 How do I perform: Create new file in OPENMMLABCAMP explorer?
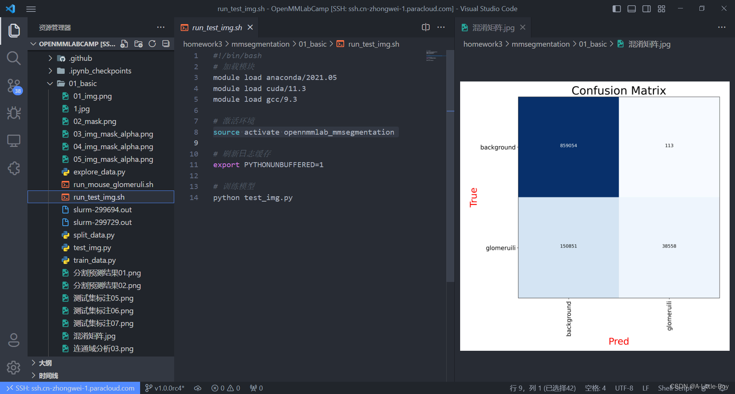124,44
